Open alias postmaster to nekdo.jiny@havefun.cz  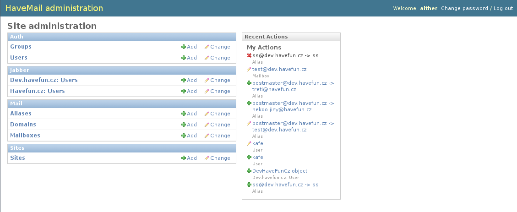[293, 106]
